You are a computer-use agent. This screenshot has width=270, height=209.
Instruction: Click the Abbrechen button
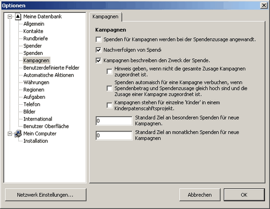click(200, 195)
